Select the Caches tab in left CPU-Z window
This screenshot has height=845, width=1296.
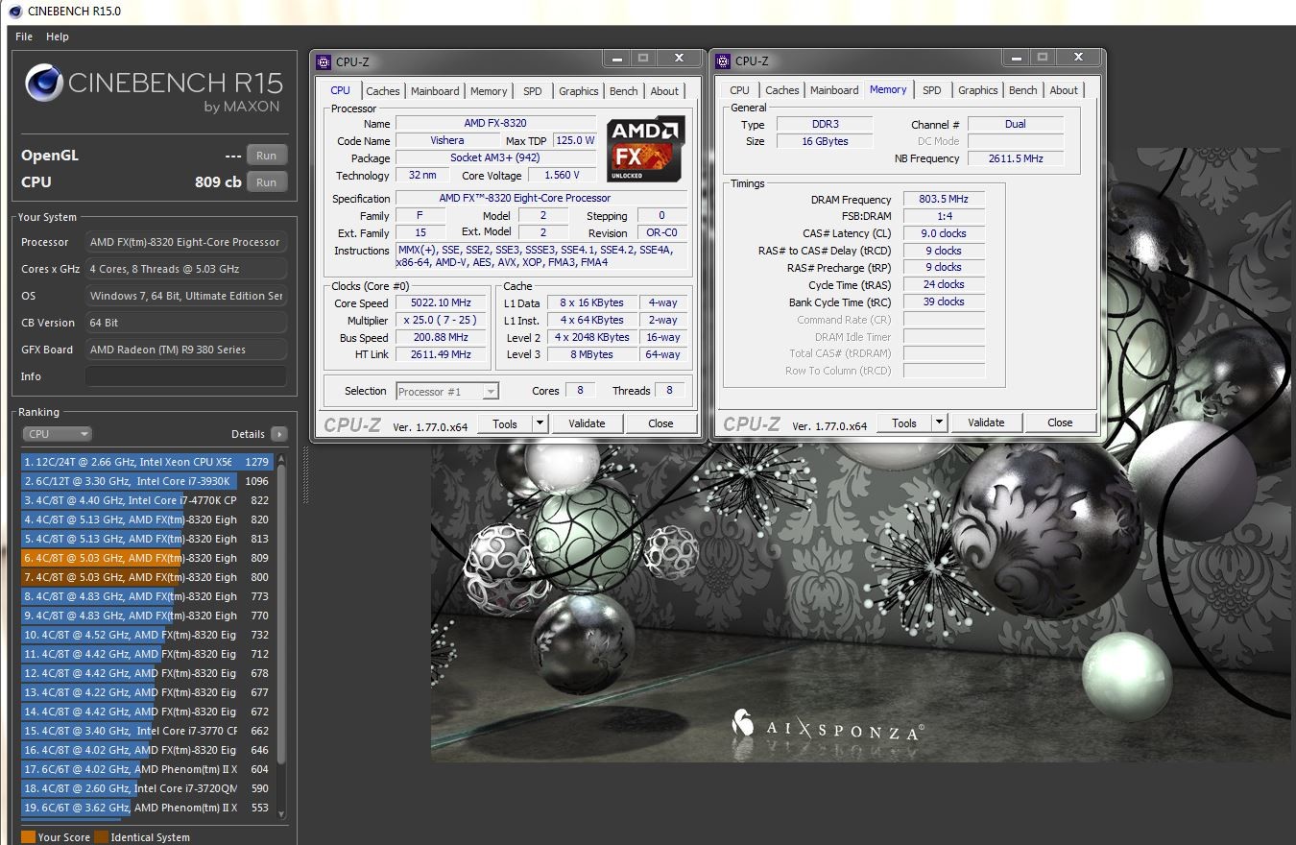pos(382,91)
